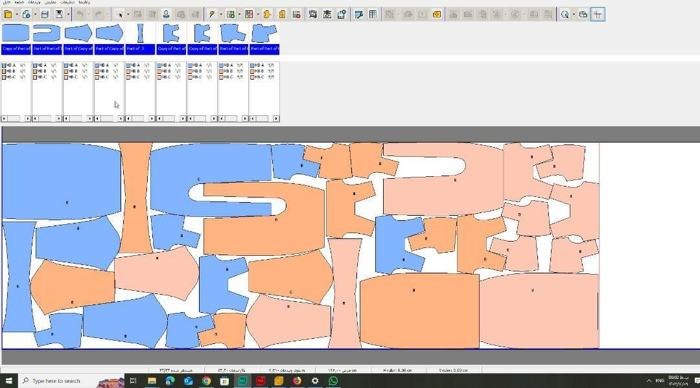Viewport: 700px width, 388px height.
Task: Click the icon right of the zoom dropdown
Action: tap(583, 14)
